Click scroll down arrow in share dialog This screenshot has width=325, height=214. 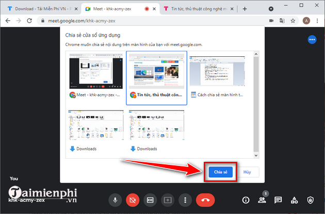[x=256, y=156]
